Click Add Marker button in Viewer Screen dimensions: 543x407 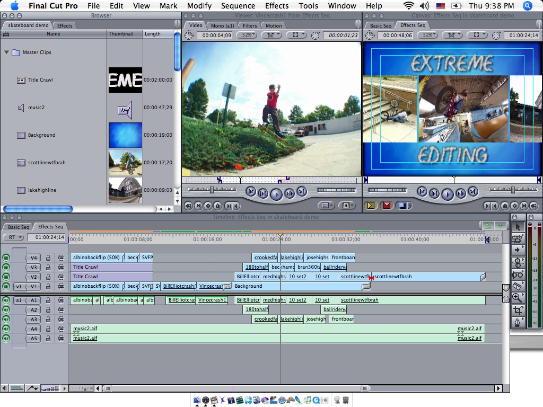pos(218,206)
